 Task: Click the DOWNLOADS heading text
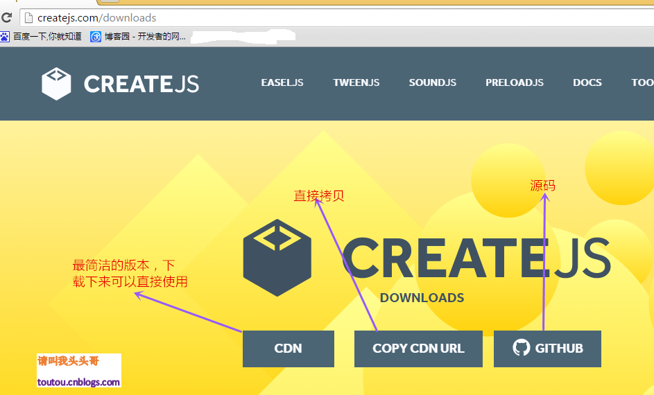(x=422, y=298)
